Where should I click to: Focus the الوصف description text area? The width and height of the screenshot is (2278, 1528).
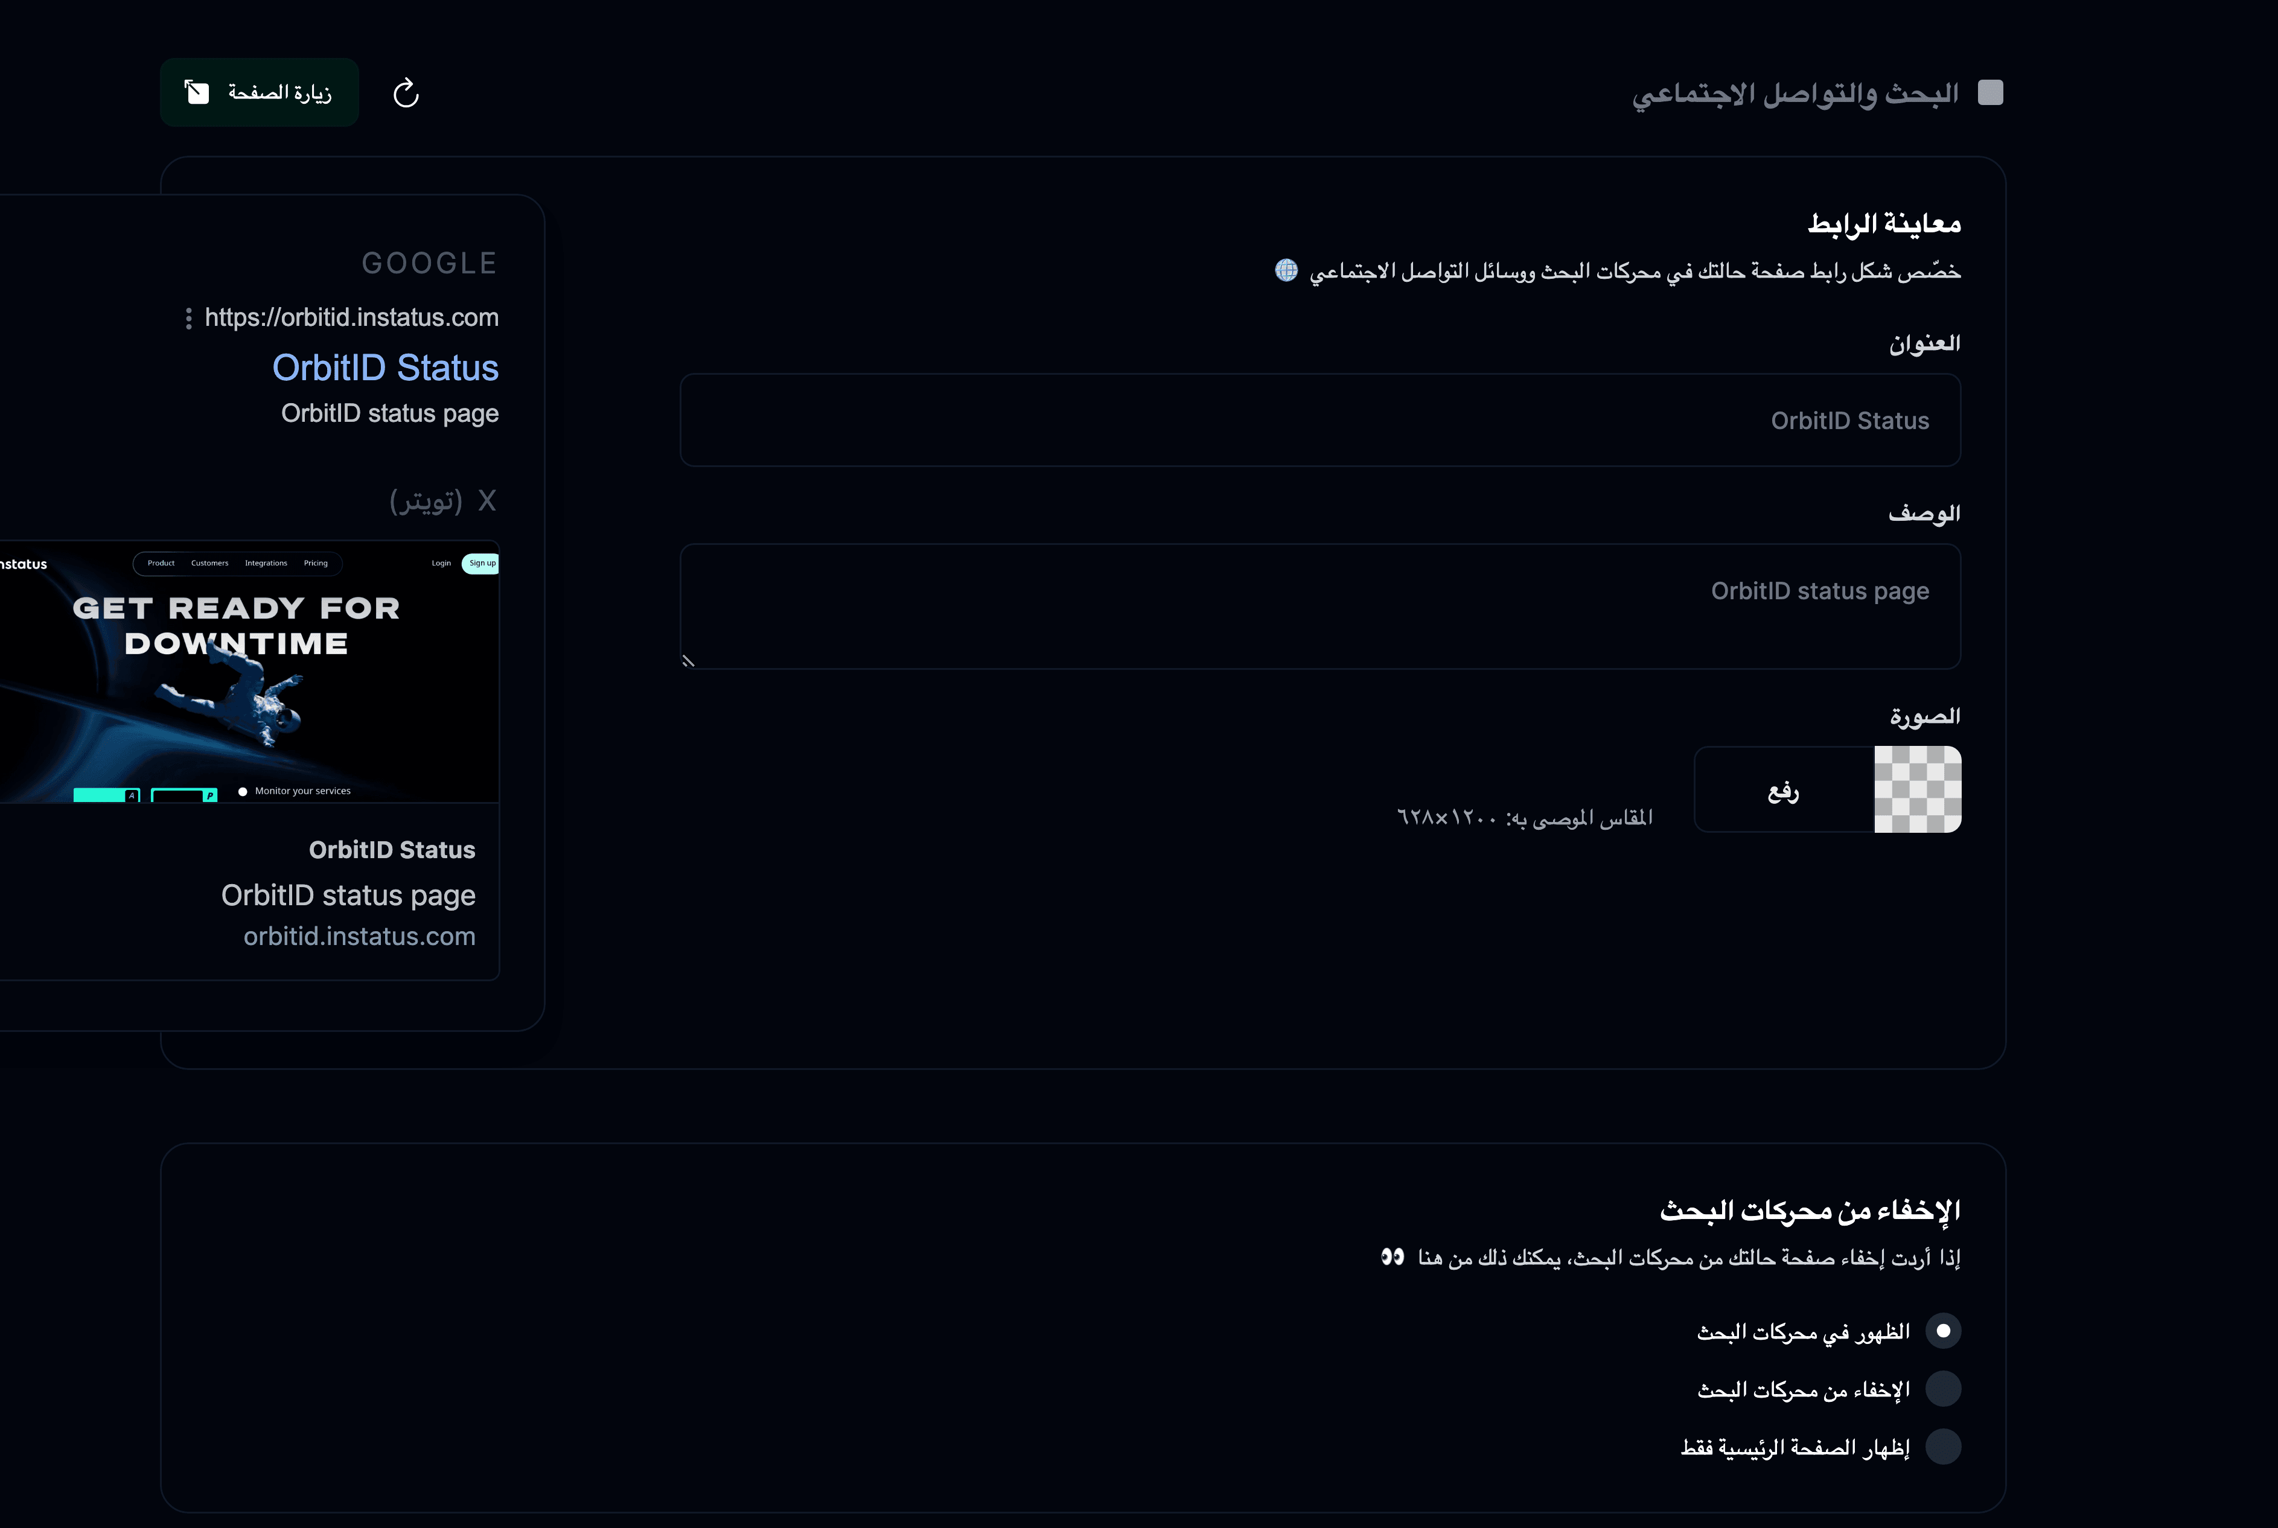[x=1320, y=606]
